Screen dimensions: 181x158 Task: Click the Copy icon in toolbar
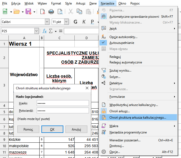[x=80, y=12]
